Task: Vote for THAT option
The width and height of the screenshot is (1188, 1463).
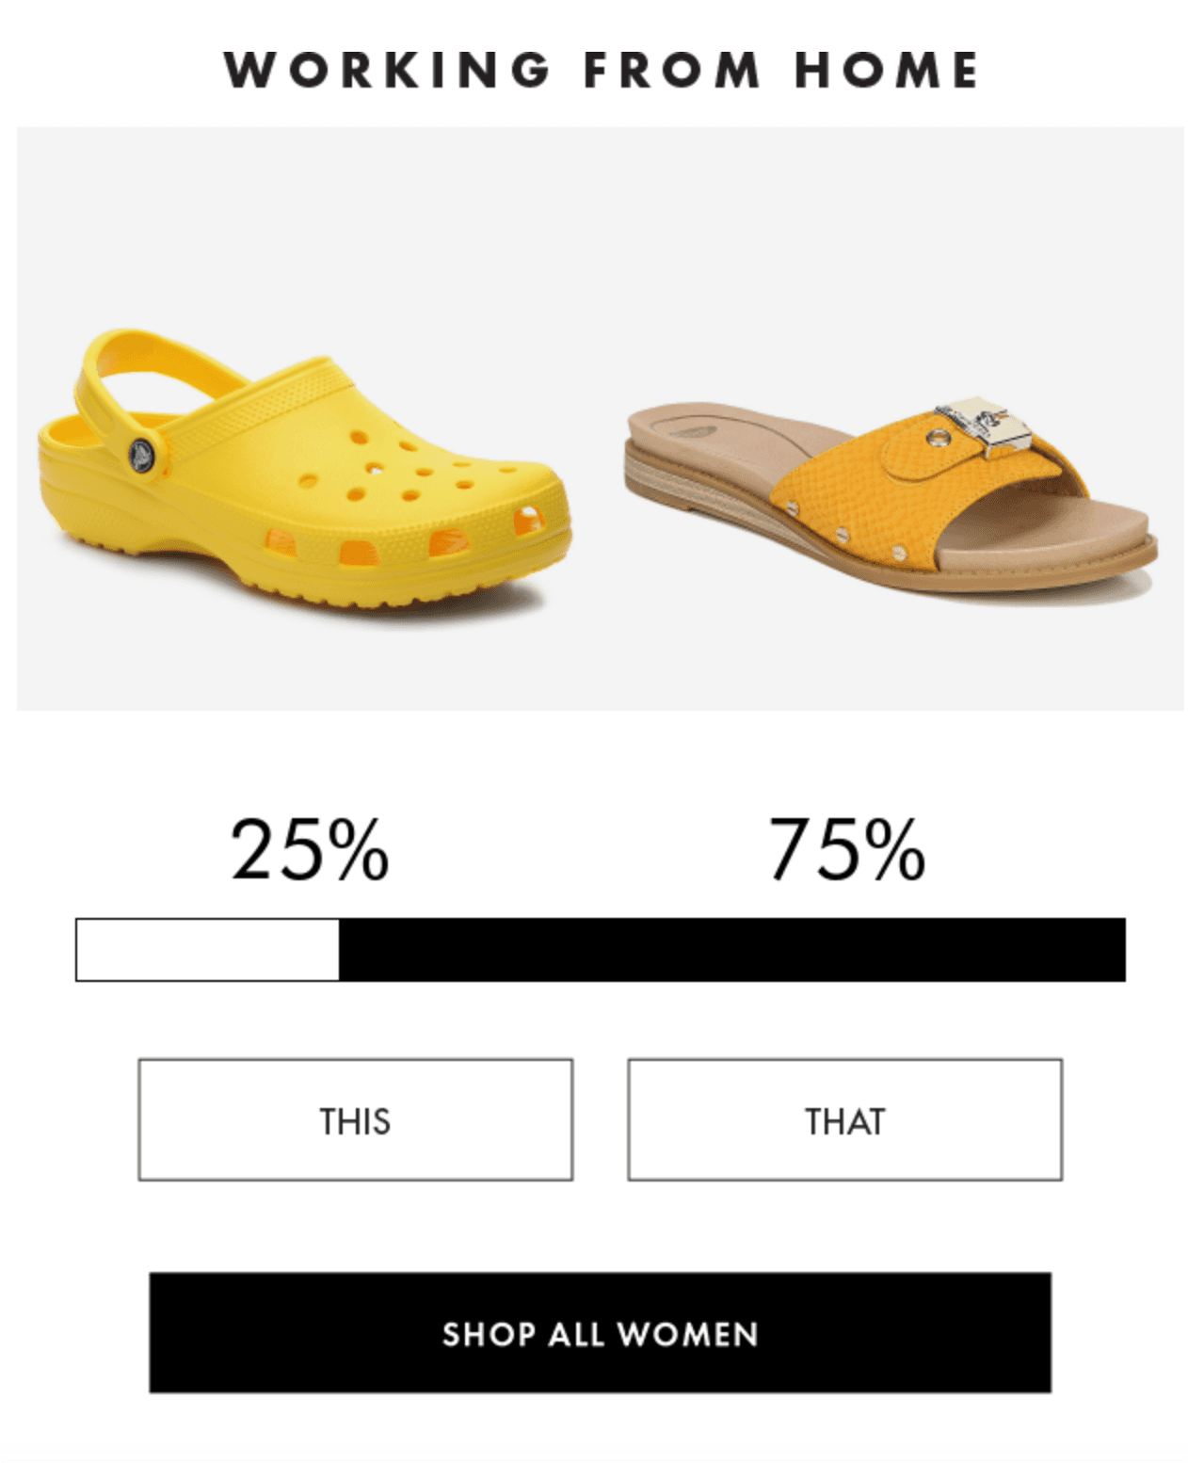Action: [844, 1119]
